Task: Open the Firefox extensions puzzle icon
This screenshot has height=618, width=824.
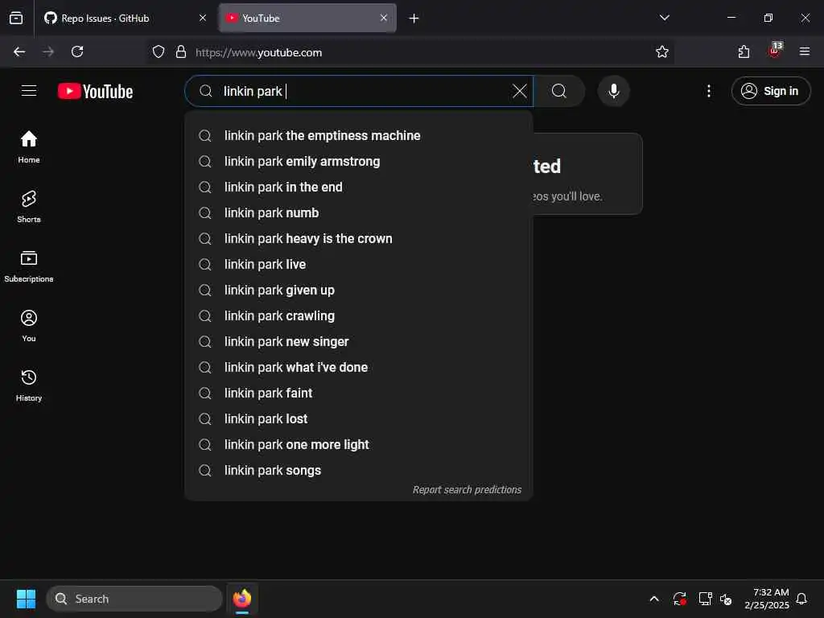Action: point(744,51)
